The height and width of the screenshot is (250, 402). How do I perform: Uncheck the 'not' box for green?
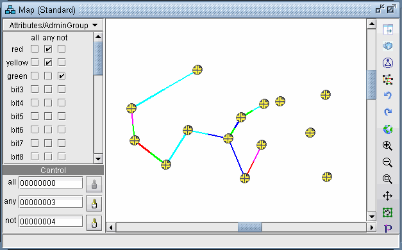62,76
